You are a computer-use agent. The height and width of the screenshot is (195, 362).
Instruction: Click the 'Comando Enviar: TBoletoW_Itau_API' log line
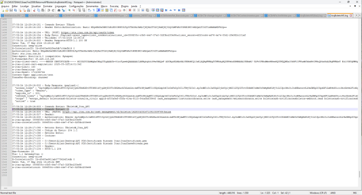[51, 107]
